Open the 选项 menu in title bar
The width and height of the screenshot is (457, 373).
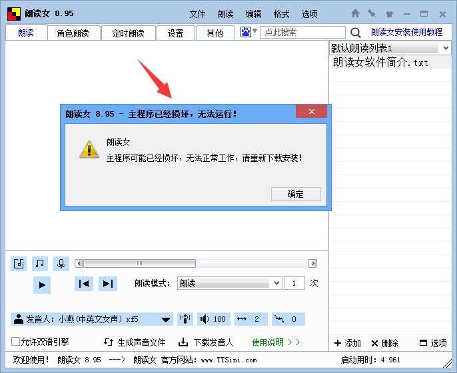309,14
